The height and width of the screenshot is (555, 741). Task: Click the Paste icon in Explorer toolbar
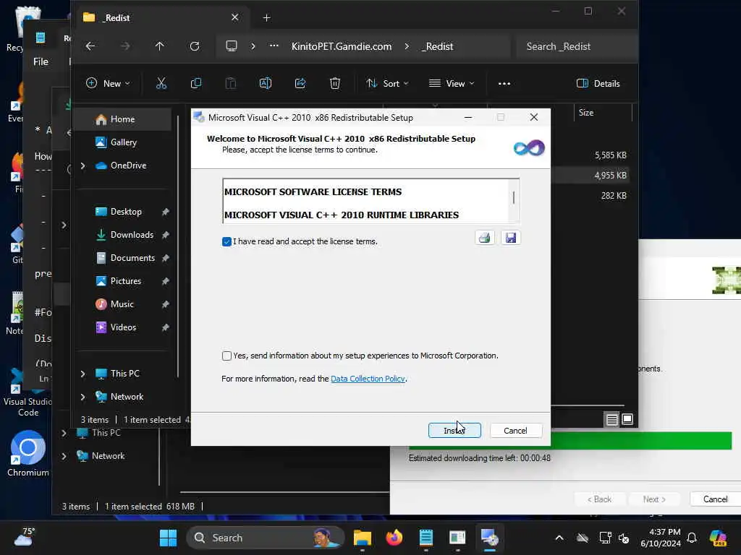(231, 84)
